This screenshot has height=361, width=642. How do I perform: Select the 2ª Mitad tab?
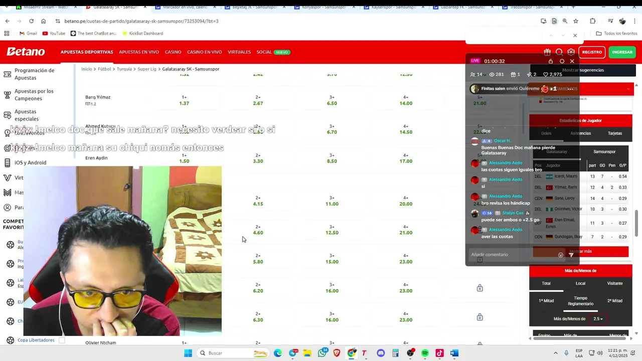click(615, 301)
